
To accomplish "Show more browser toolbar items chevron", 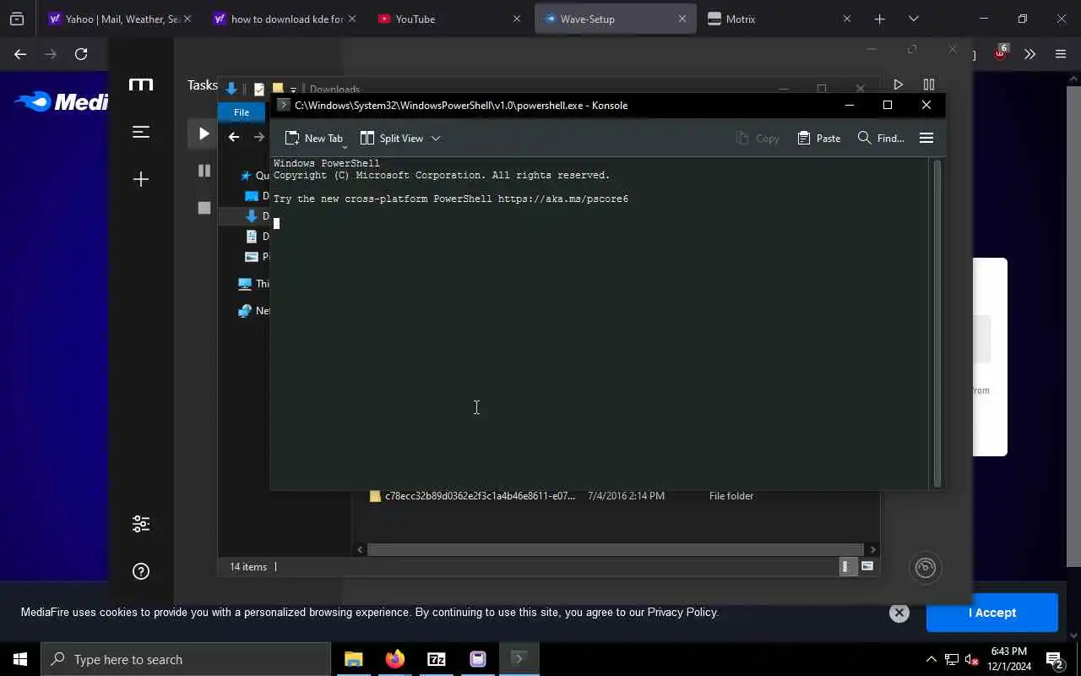I will click(1029, 54).
